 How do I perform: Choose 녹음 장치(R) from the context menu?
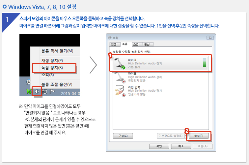(52, 68)
